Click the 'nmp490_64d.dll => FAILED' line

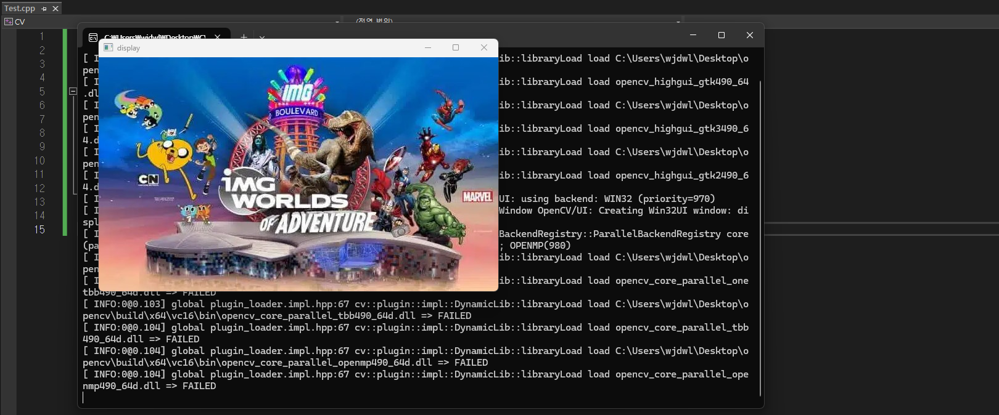(149, 386)
